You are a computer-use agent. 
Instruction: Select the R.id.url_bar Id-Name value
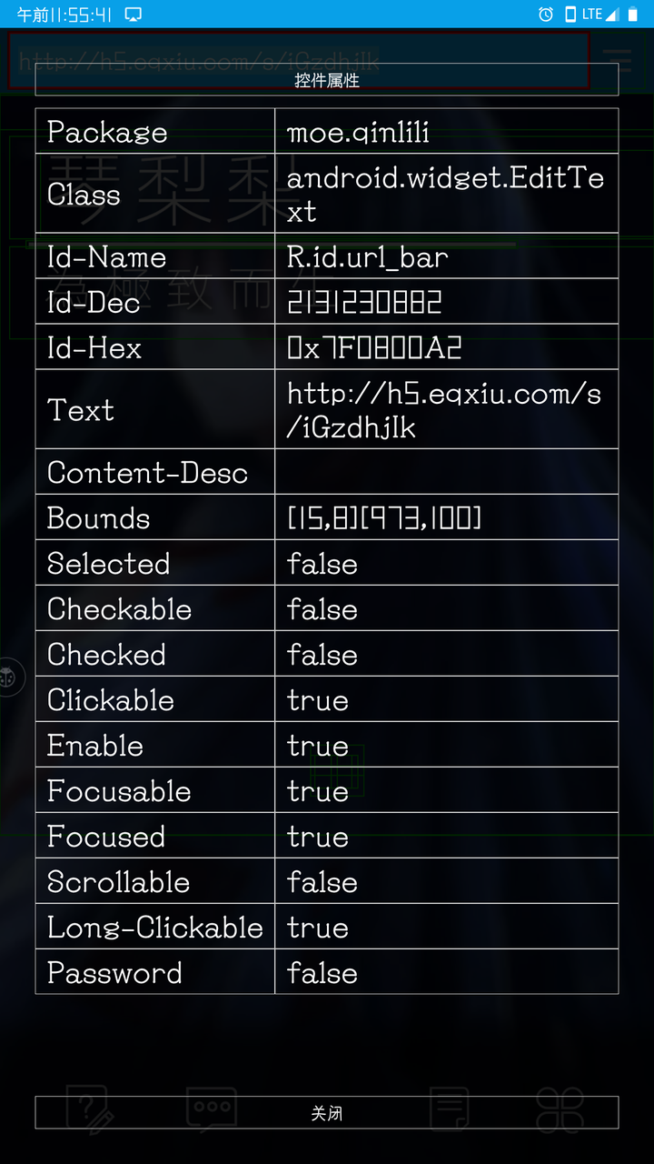(368, 256)
